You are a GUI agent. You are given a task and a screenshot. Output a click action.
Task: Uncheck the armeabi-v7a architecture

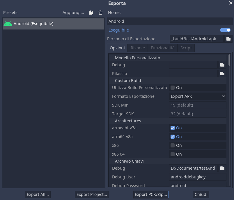pos(173,128)
